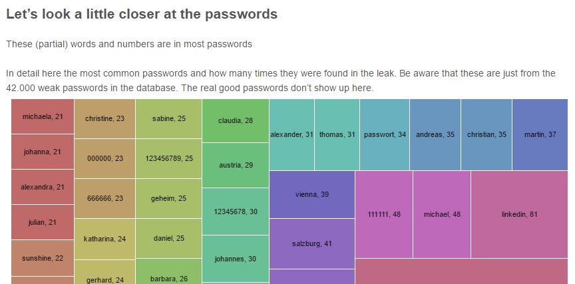Click the christian, 35 treemap cell
Image resolution: width=575 pixels, height=284 pixels.
pyautogui.click(x=486, y=134)
